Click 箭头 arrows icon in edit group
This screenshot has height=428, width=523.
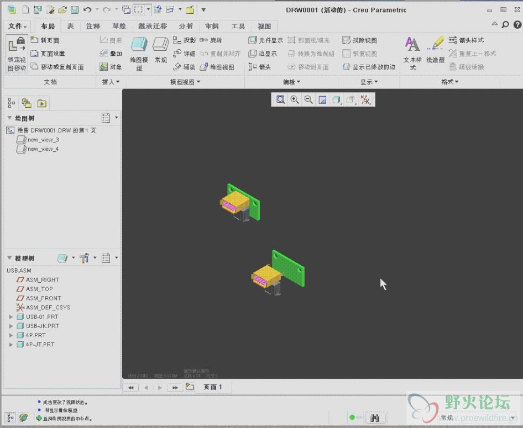(x=259, y=67)
